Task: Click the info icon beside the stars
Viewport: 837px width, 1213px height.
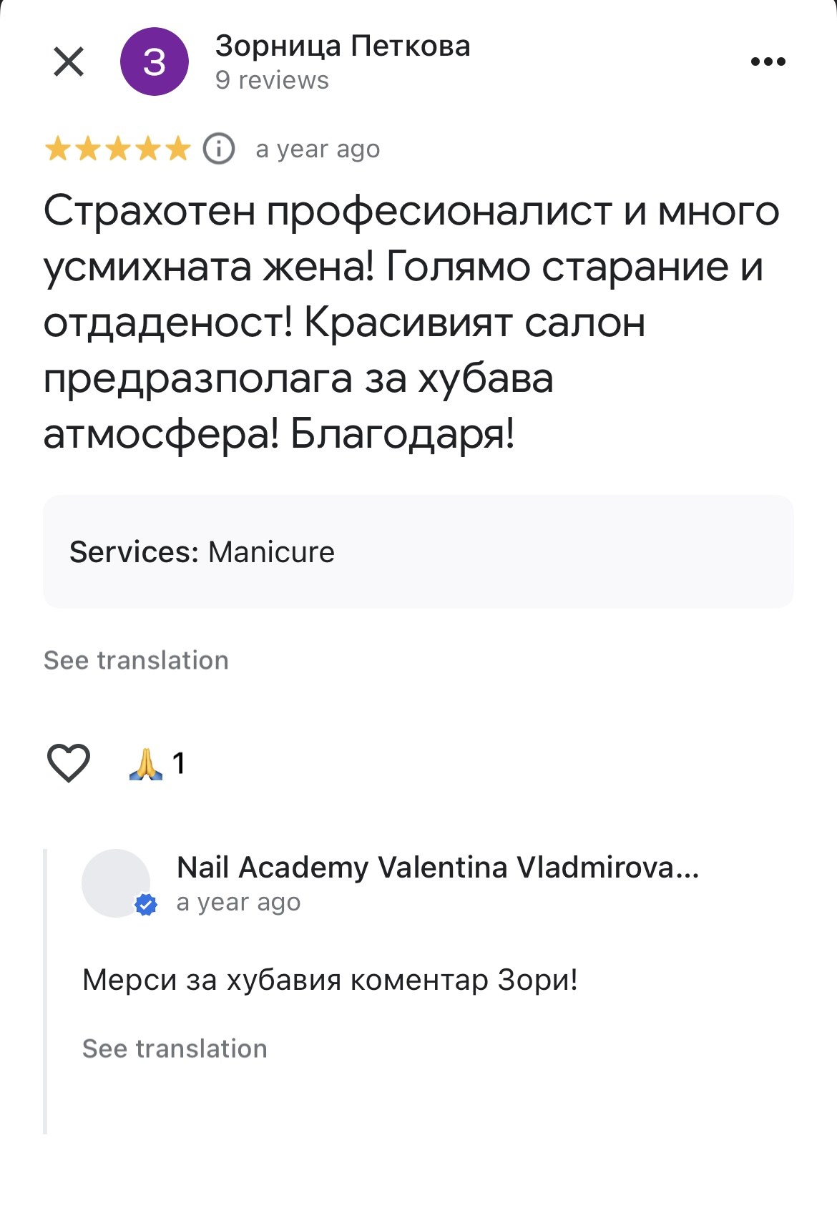Action: tap(219, 149)
